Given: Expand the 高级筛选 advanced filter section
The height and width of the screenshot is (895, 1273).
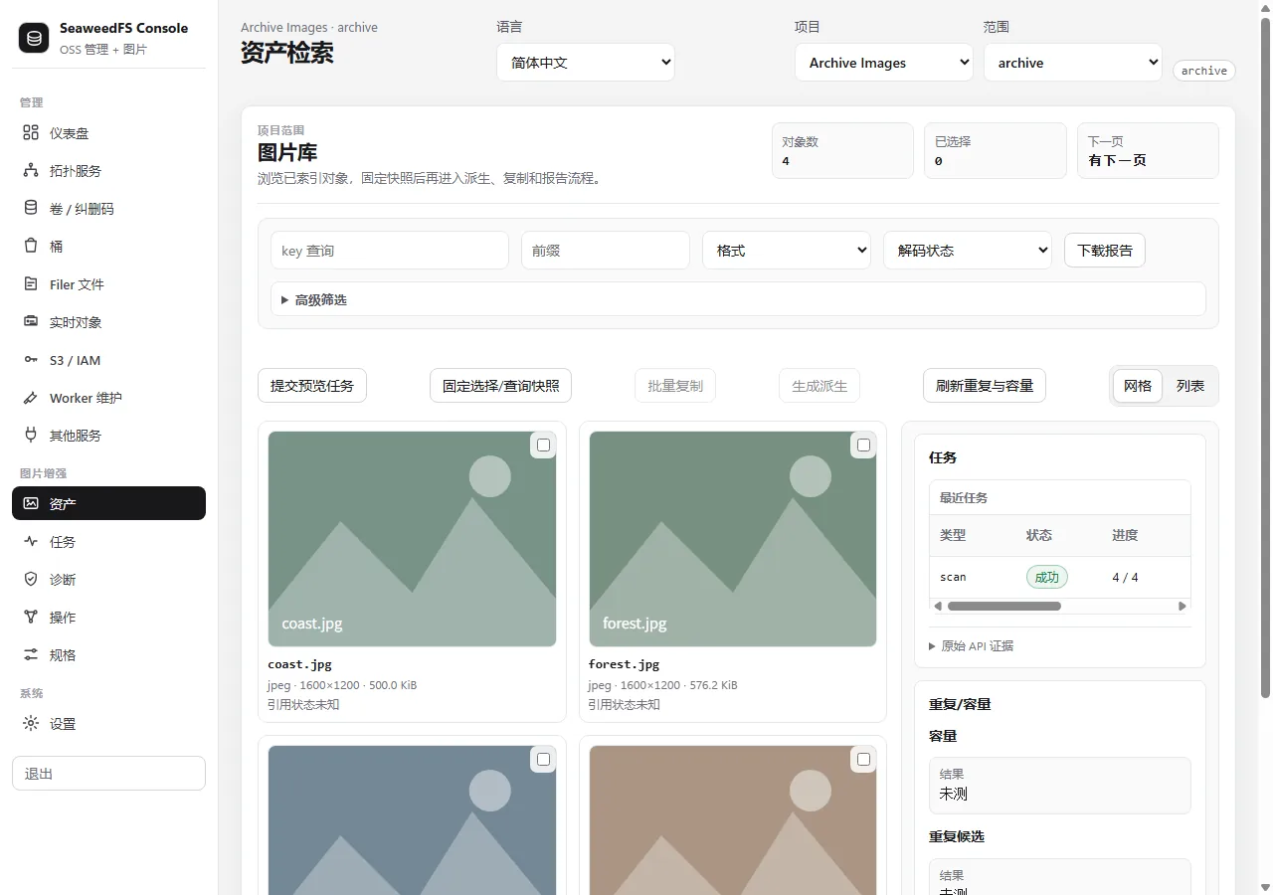Looking at the screenshot, I should pyautogui.click(x=738, y=299).
